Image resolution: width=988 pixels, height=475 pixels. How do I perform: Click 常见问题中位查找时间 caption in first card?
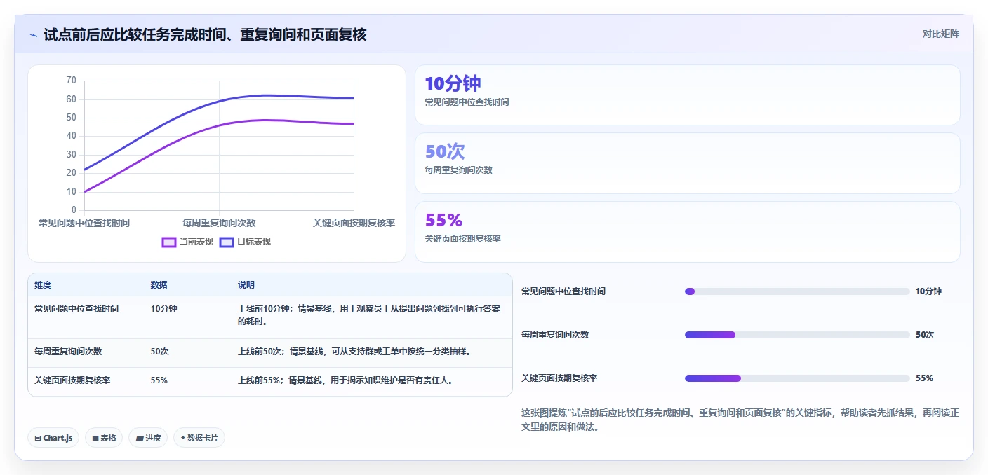(x=467, y=102)
